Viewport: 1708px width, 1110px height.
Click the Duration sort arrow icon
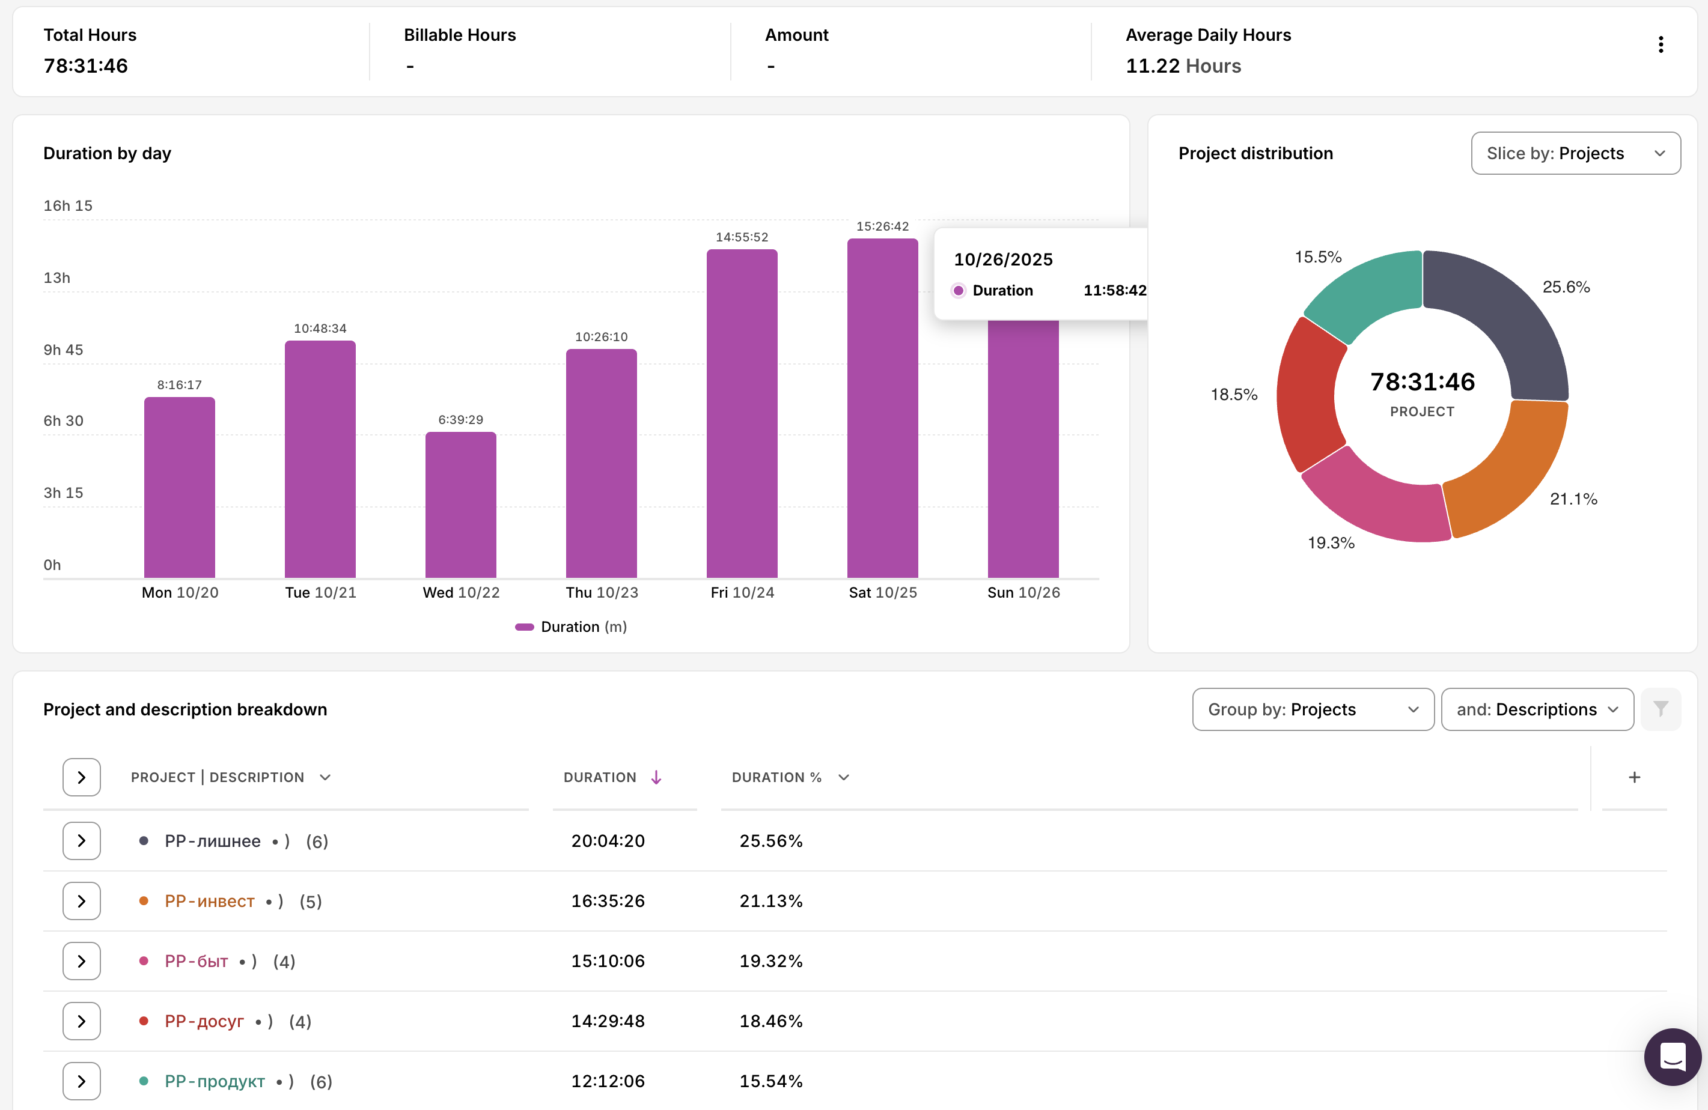point(656,777)
